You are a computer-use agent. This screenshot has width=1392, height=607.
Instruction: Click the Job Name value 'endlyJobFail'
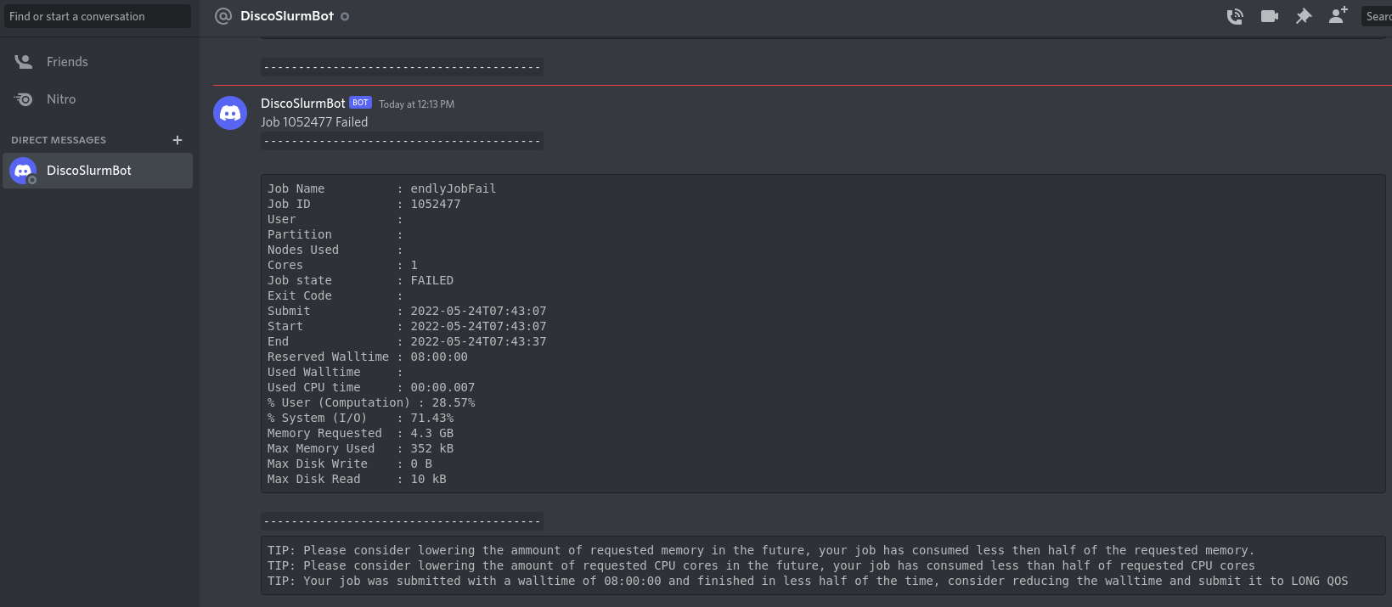[x=453, y=188]
